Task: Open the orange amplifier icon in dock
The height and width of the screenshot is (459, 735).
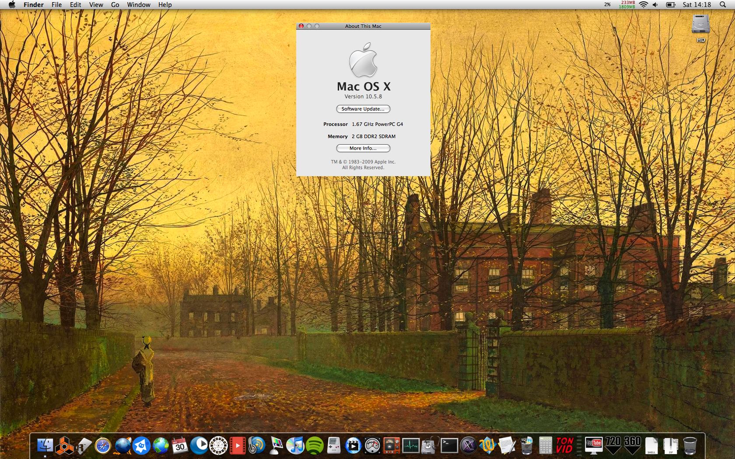Action: [x=392, y=445]
